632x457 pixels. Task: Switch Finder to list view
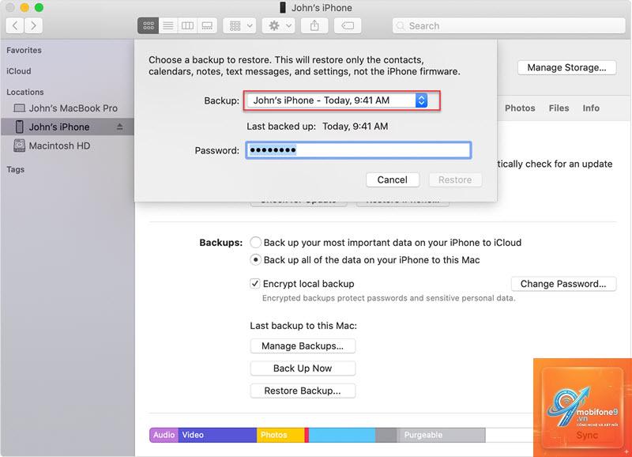(x=168, y=26)
